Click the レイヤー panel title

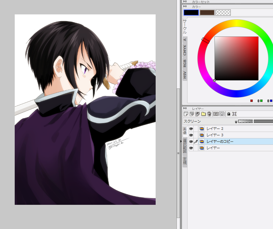coord(198,109)
